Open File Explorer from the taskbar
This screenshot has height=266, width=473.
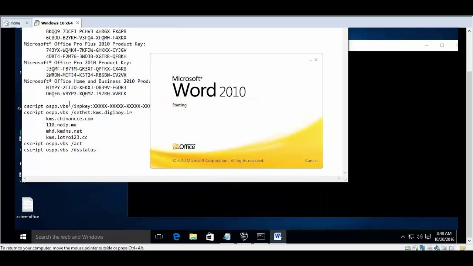(x=193, y=237)
